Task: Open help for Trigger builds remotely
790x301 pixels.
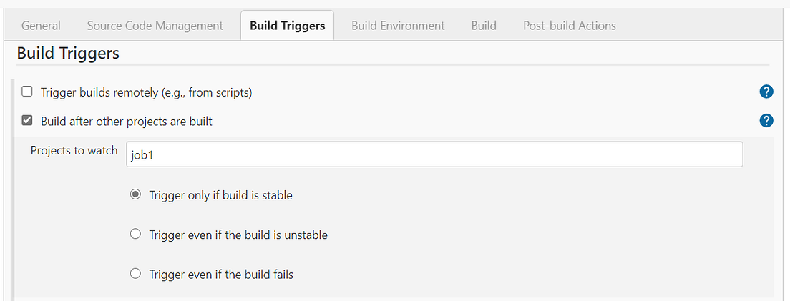Action: coord(766,92)
